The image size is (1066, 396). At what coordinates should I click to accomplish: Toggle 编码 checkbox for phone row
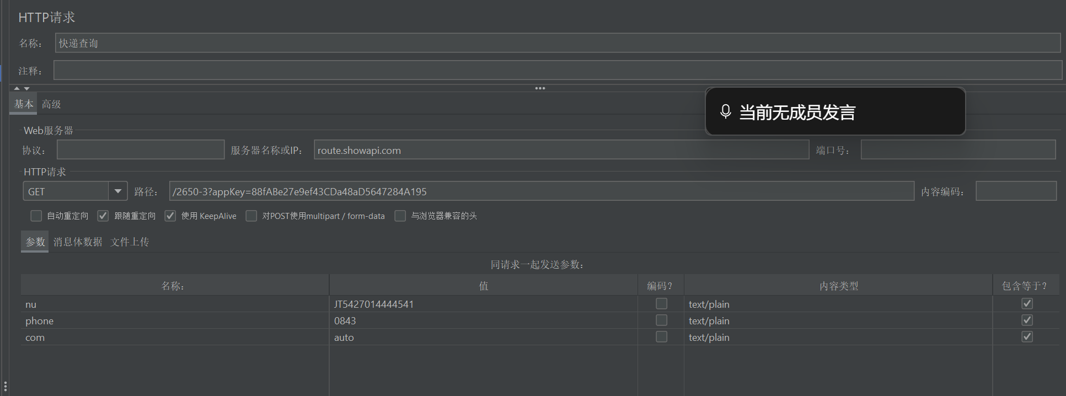661,320
